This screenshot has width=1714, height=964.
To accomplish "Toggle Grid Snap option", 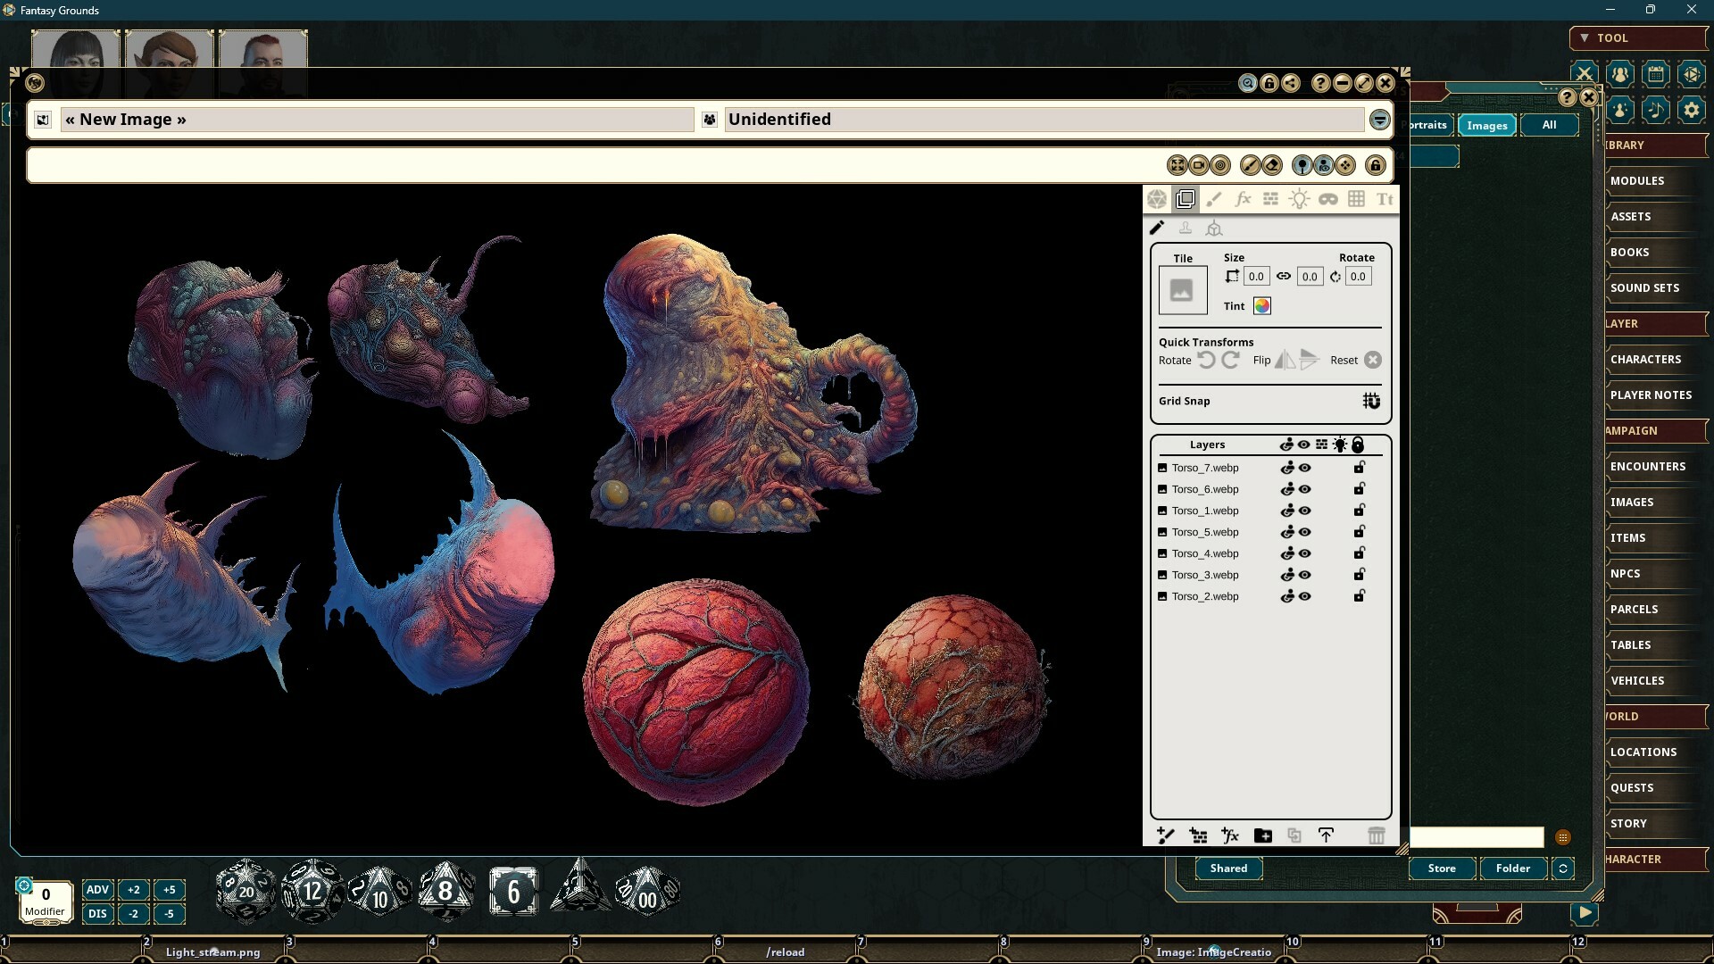I will tap(1371, 401).
